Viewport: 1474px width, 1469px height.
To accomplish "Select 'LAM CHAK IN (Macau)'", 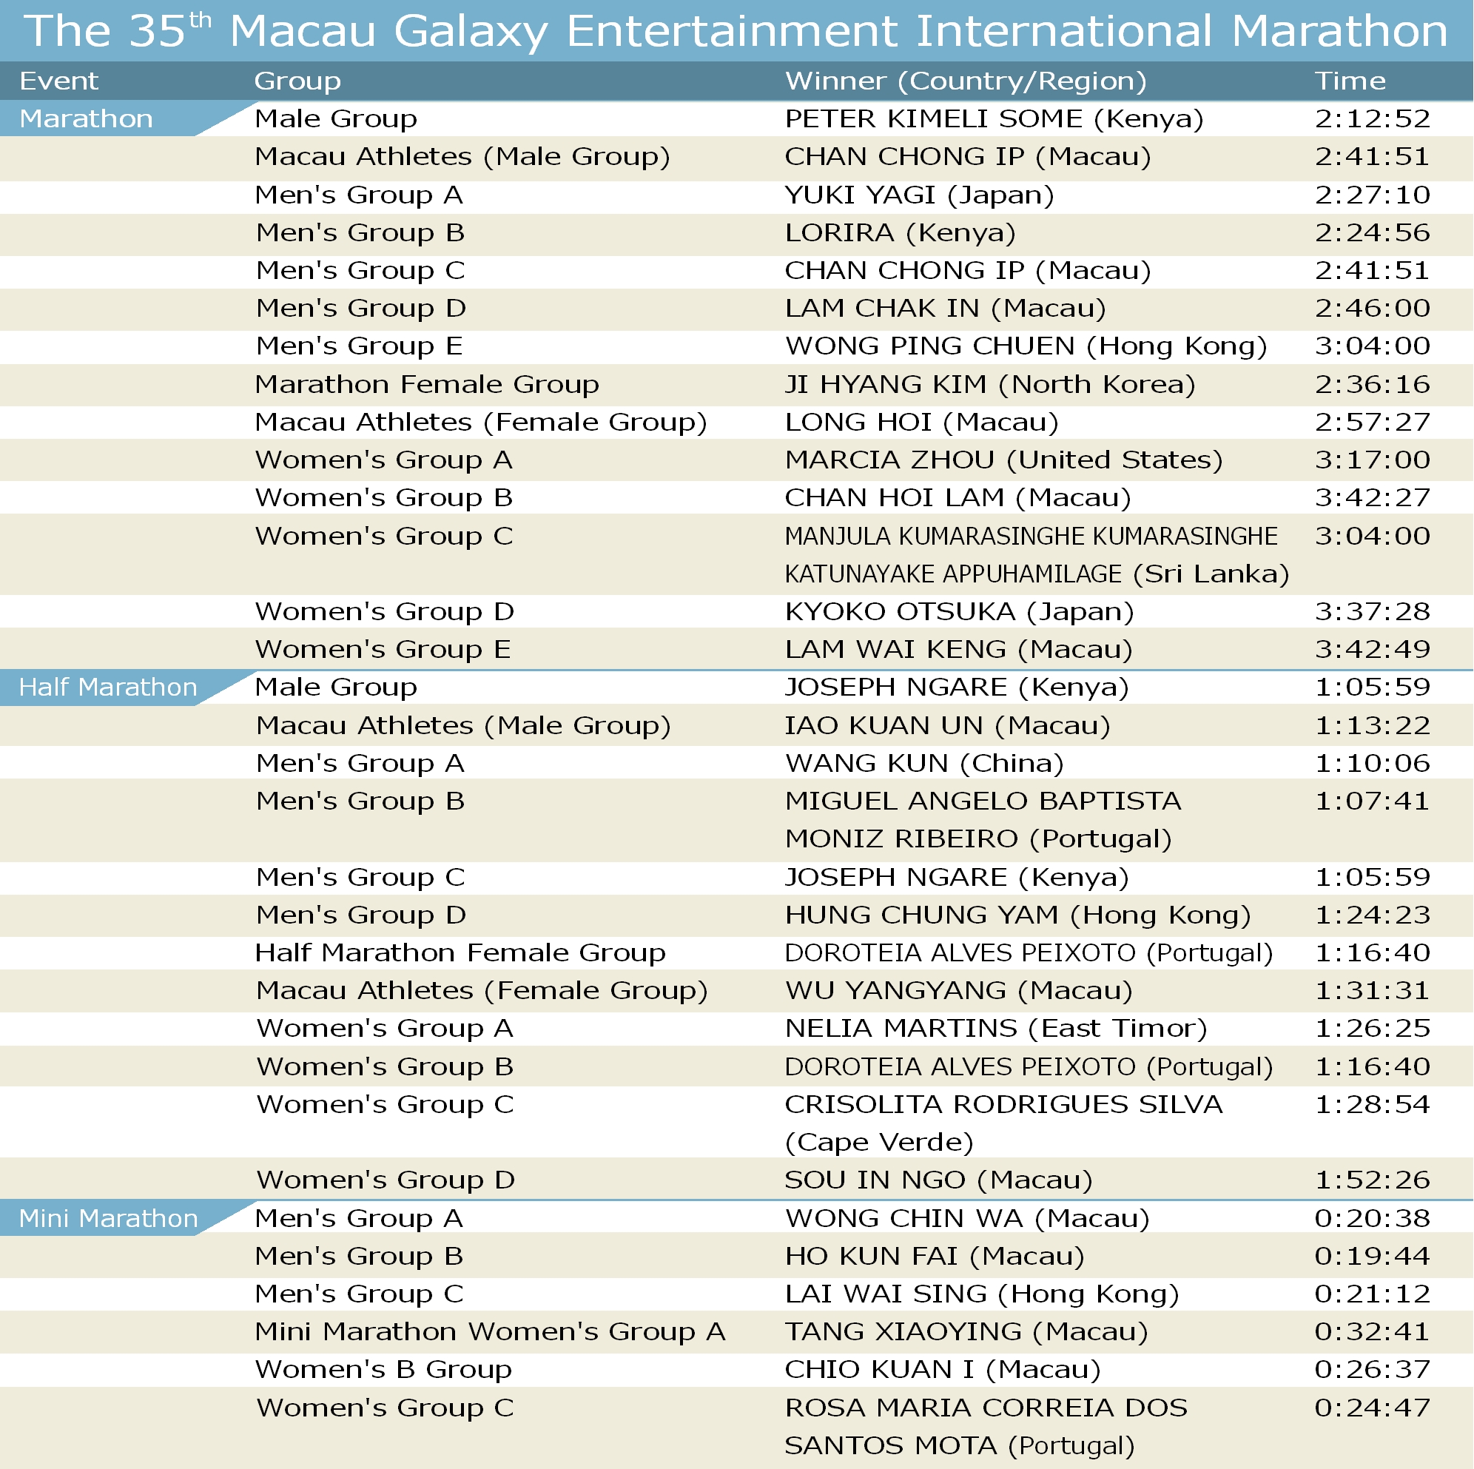I will (945, 309).
